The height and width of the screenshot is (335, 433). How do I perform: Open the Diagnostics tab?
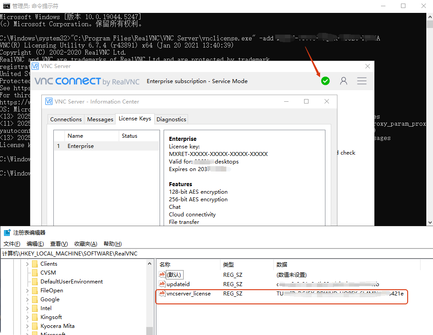click(171, 119)
